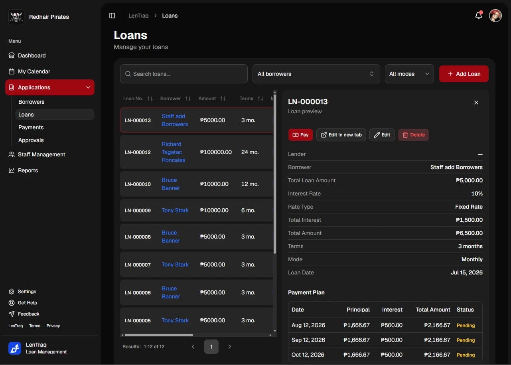Open the Privacy footer link
This screenshot has width=511, height=365.
coord(53,326)
